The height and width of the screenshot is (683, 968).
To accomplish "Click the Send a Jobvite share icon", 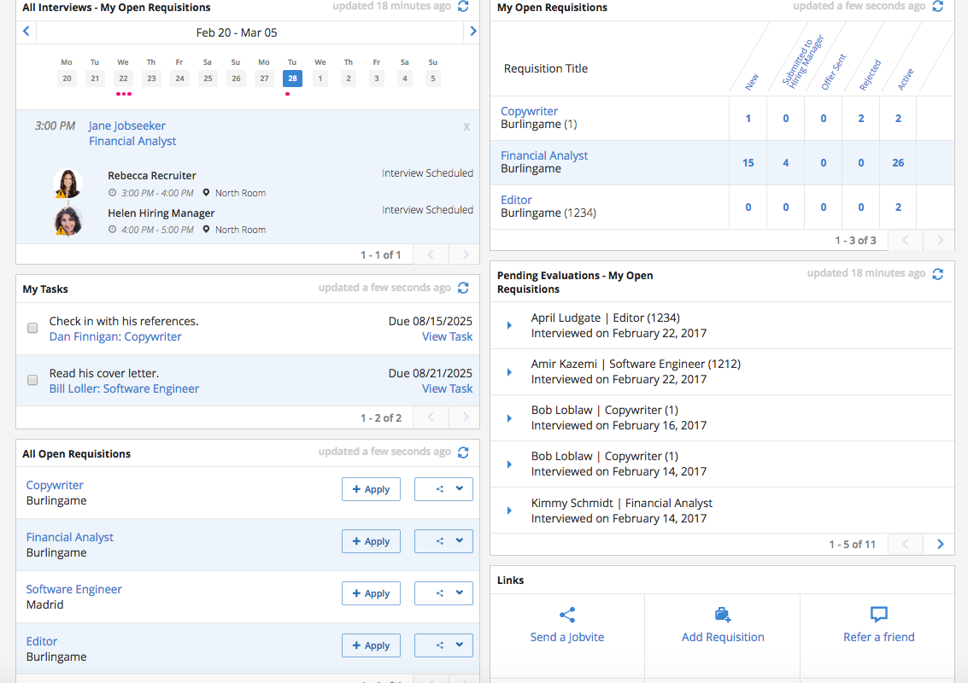I will point(567,615).
